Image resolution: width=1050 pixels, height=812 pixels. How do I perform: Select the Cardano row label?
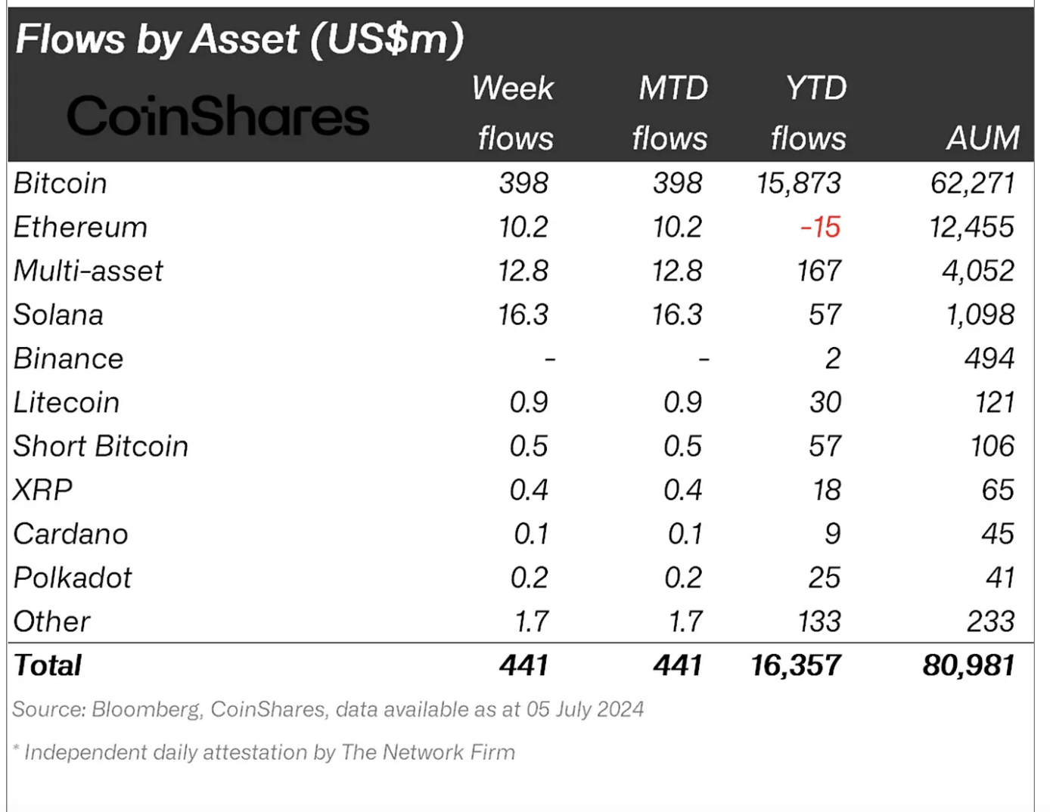tap(71, 535)
